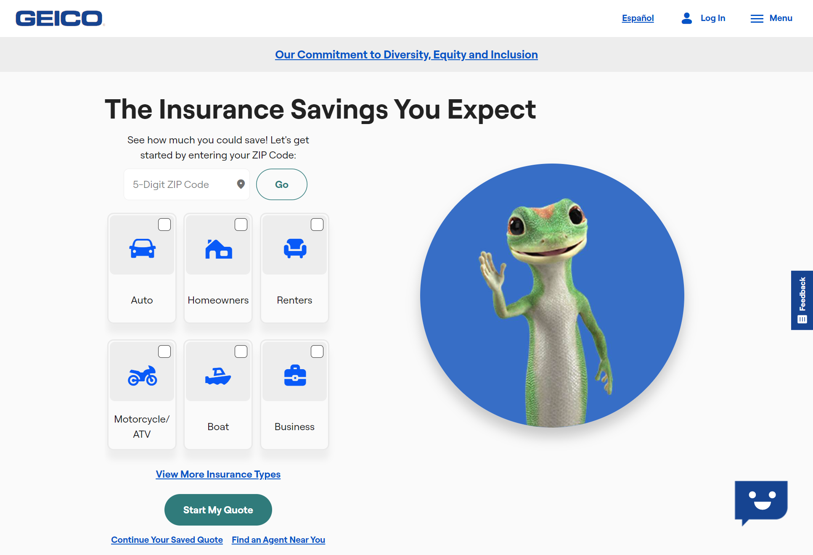
Task: Enable the Homeowners insurance checkbox
Action: (240, 225)
